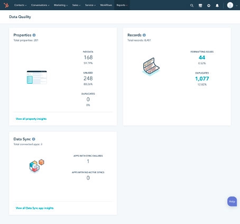Viewport: 240px width, 224px height.
Task: Expand the Conversations menu
Action: click(x=40, y=5)
